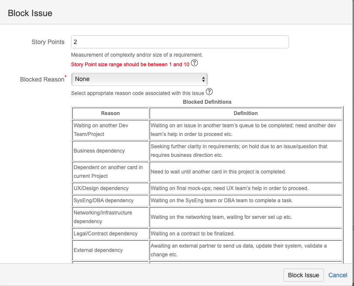Click the External dependency reason cell
Screen dimensions: 354x286
coord(110,250)
